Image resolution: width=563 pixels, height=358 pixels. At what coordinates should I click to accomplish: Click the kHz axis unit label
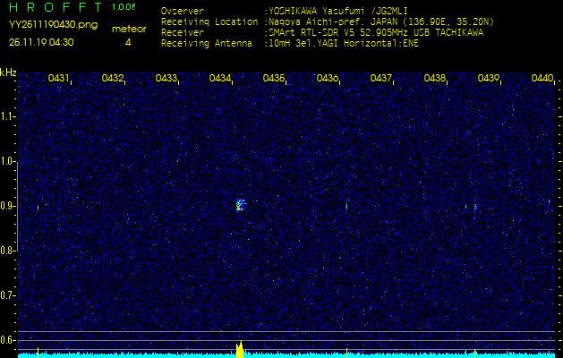[x=8, y=72]
